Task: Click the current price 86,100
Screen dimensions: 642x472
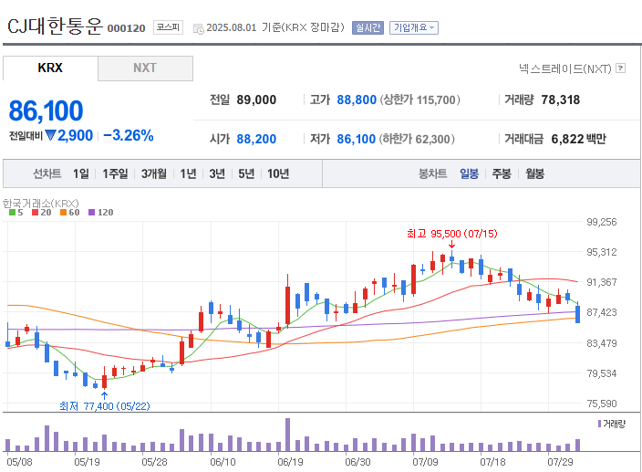Action: click(46, 111)
